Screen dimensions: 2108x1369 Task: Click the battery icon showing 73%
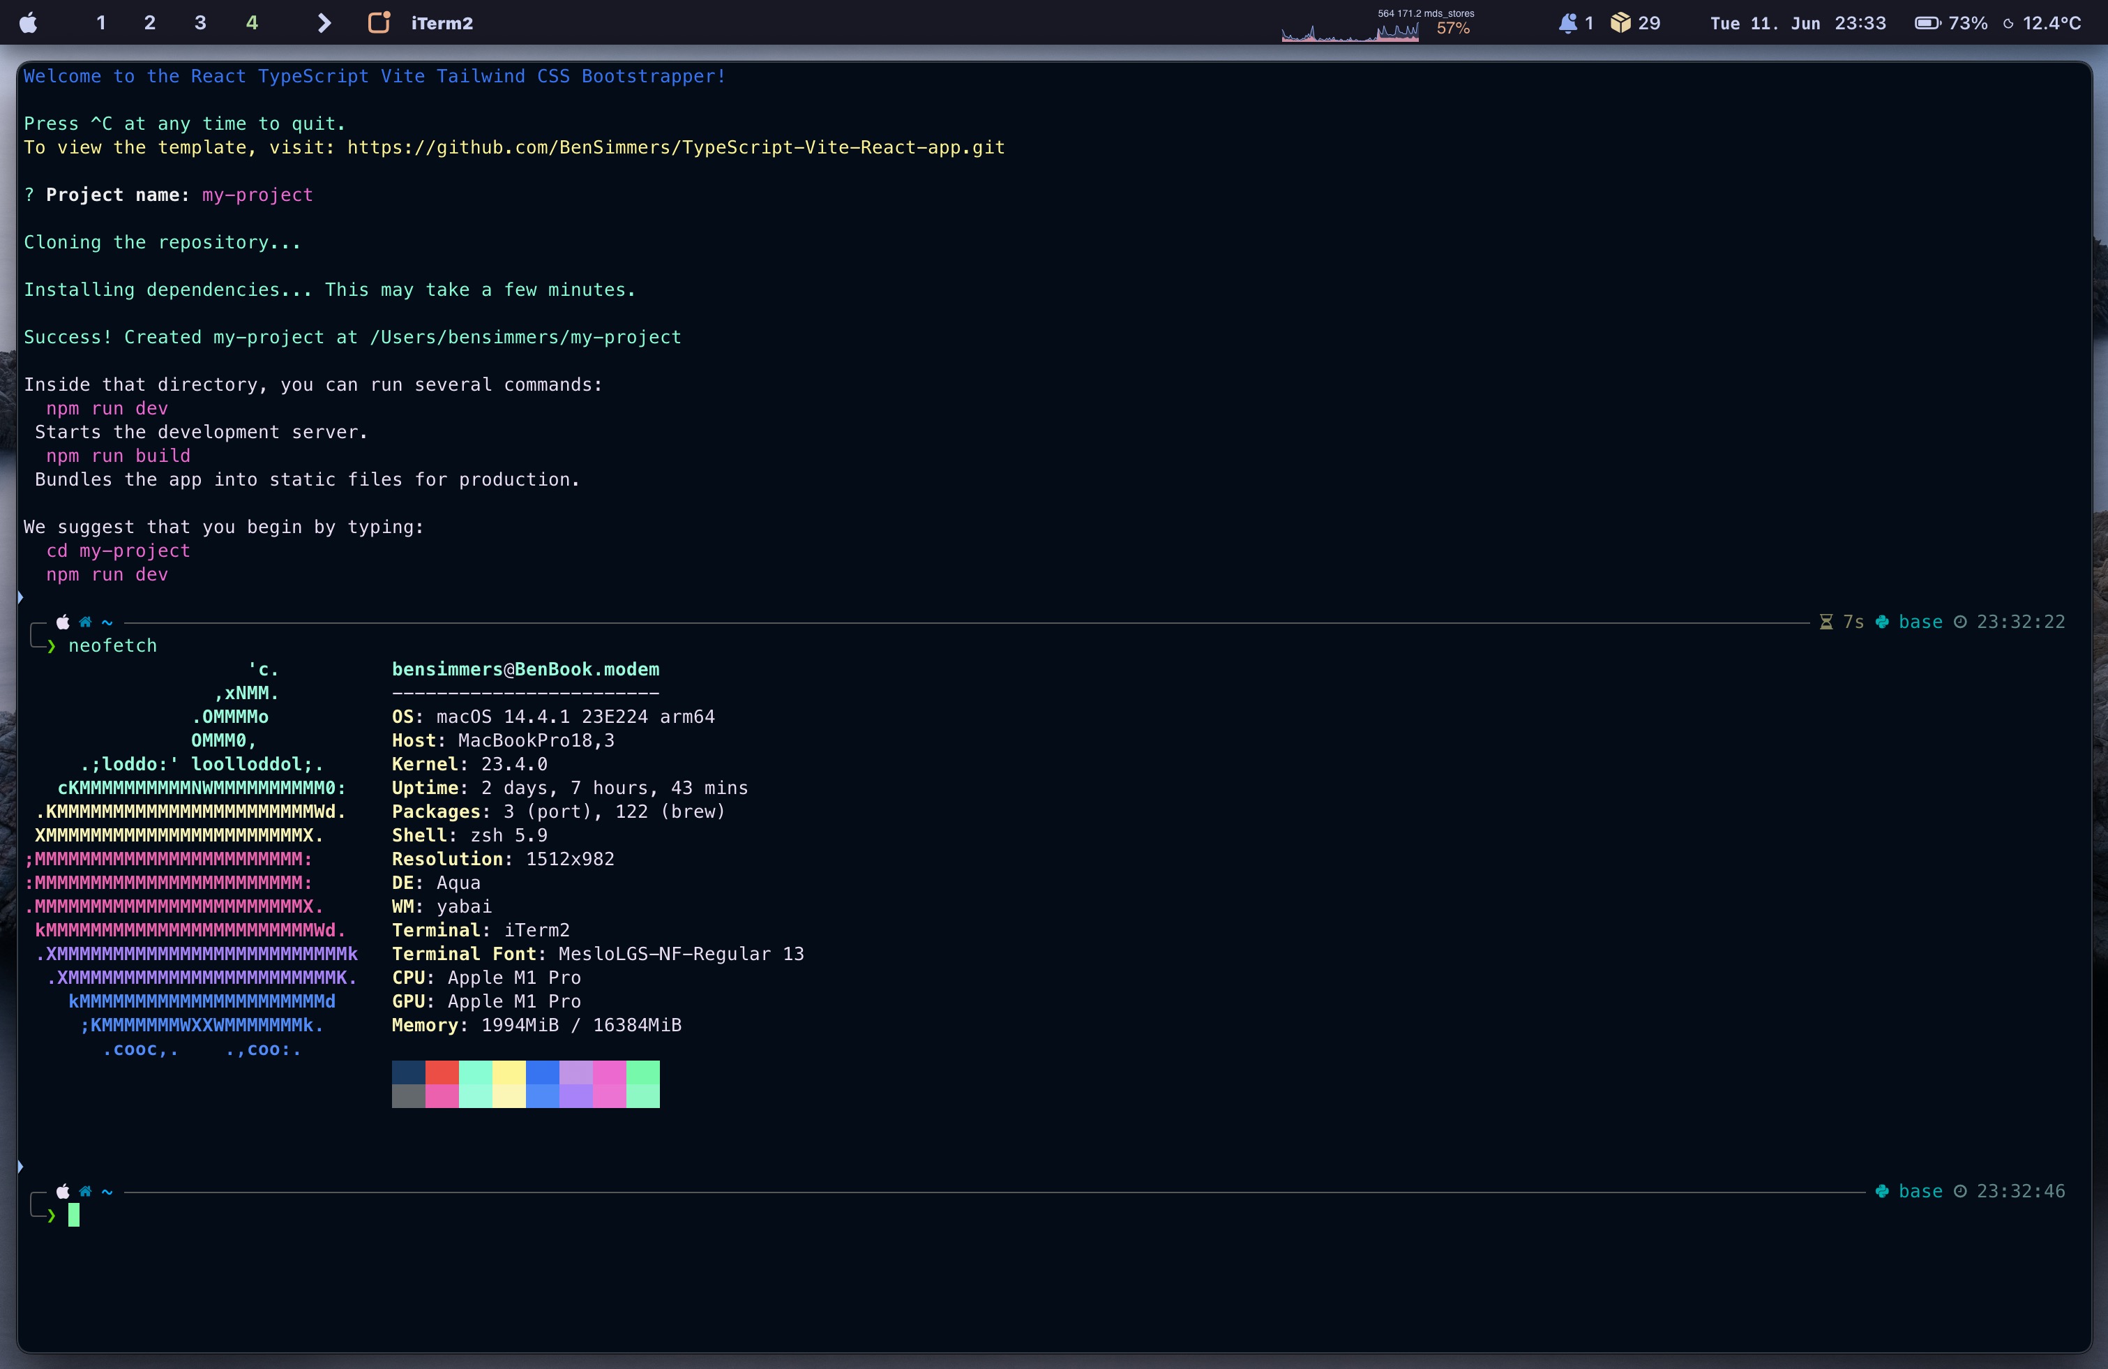1927,23
